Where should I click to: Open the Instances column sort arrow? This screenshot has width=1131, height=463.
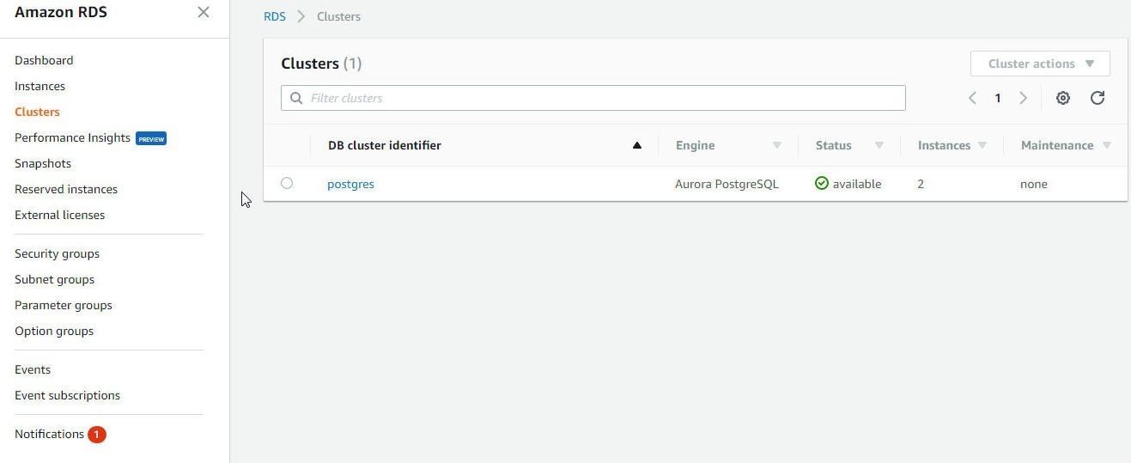[x=982, y=145]
